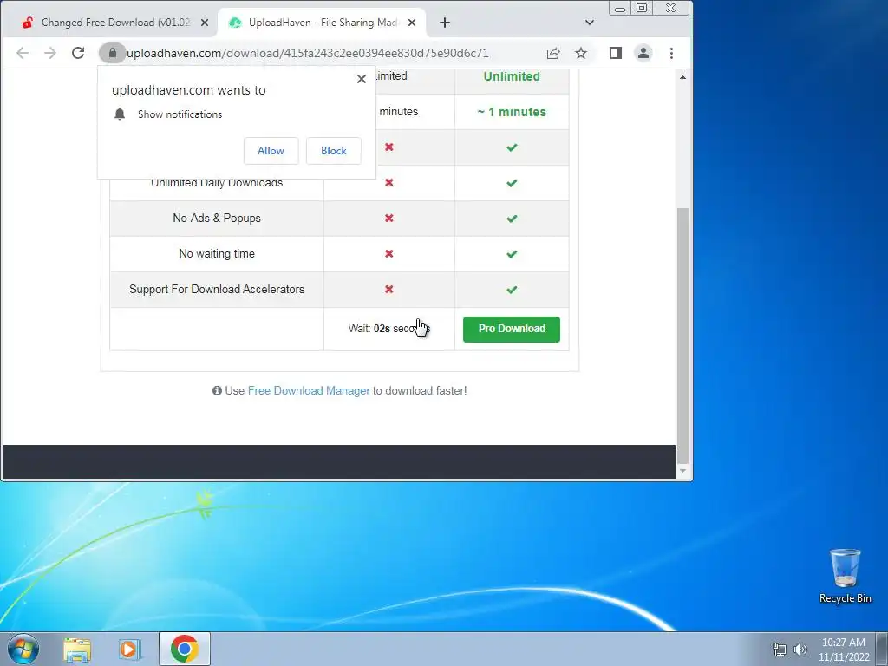
Task: Click green check for Unlimited Daily Downloads
Action: 512,183
